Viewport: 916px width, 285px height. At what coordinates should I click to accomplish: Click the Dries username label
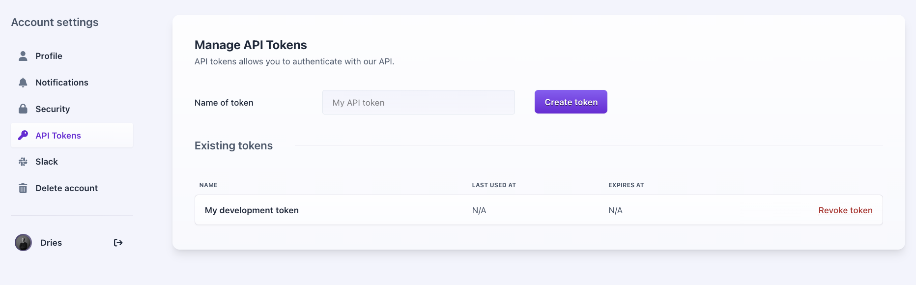pos(51,243)
